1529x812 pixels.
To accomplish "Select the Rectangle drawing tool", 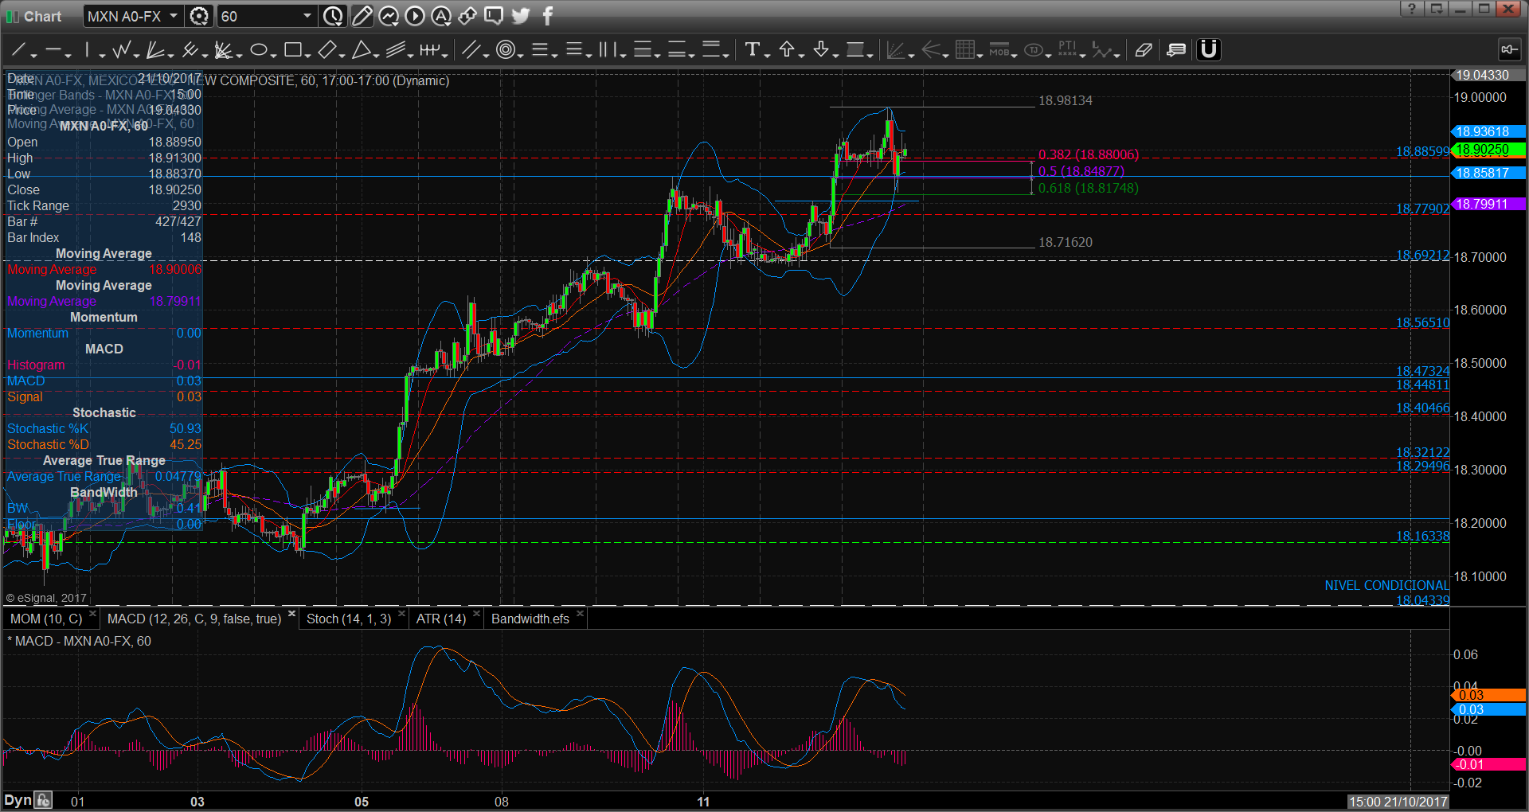I will [292, 50].
